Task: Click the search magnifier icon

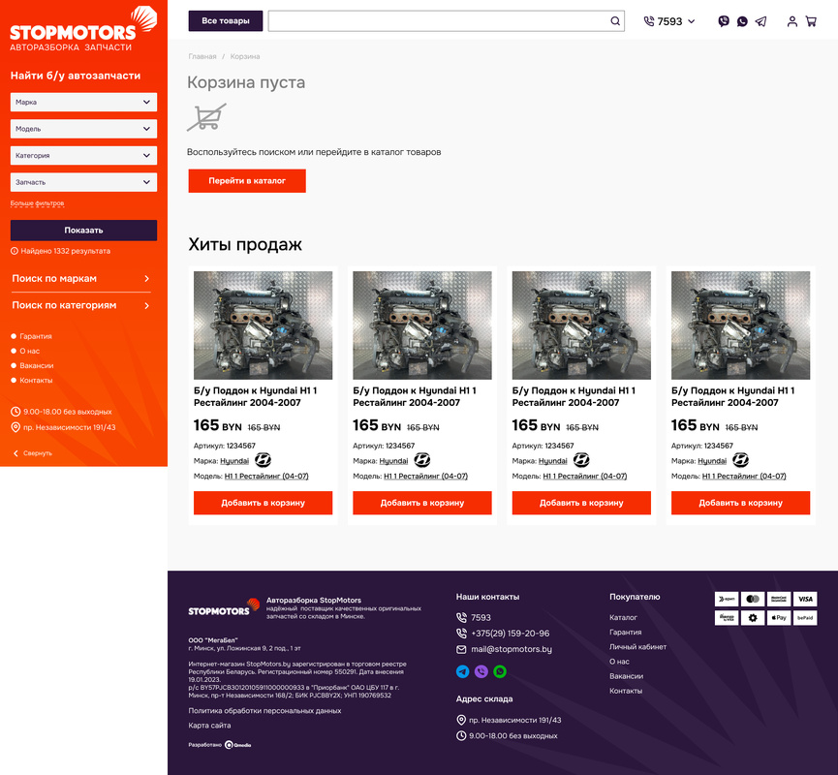Action: [615, 21]
